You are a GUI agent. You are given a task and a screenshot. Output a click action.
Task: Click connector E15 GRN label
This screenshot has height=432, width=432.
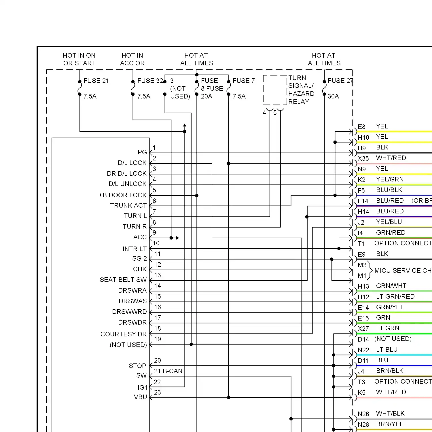374,318
